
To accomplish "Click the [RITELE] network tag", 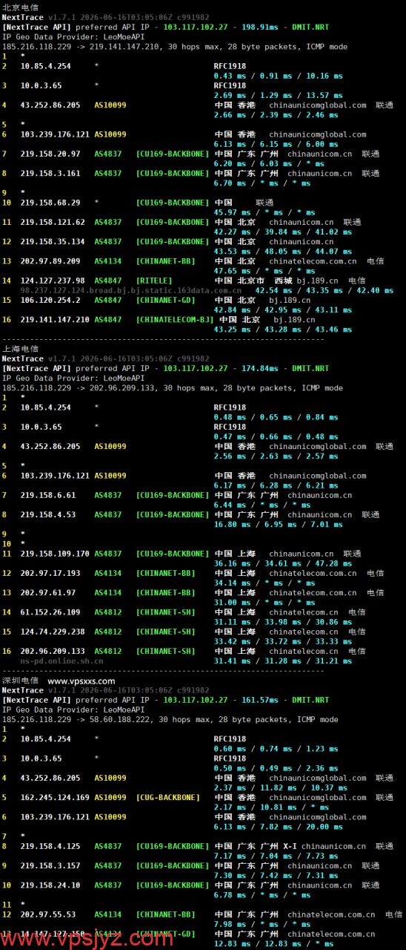I will pos(154,281).
